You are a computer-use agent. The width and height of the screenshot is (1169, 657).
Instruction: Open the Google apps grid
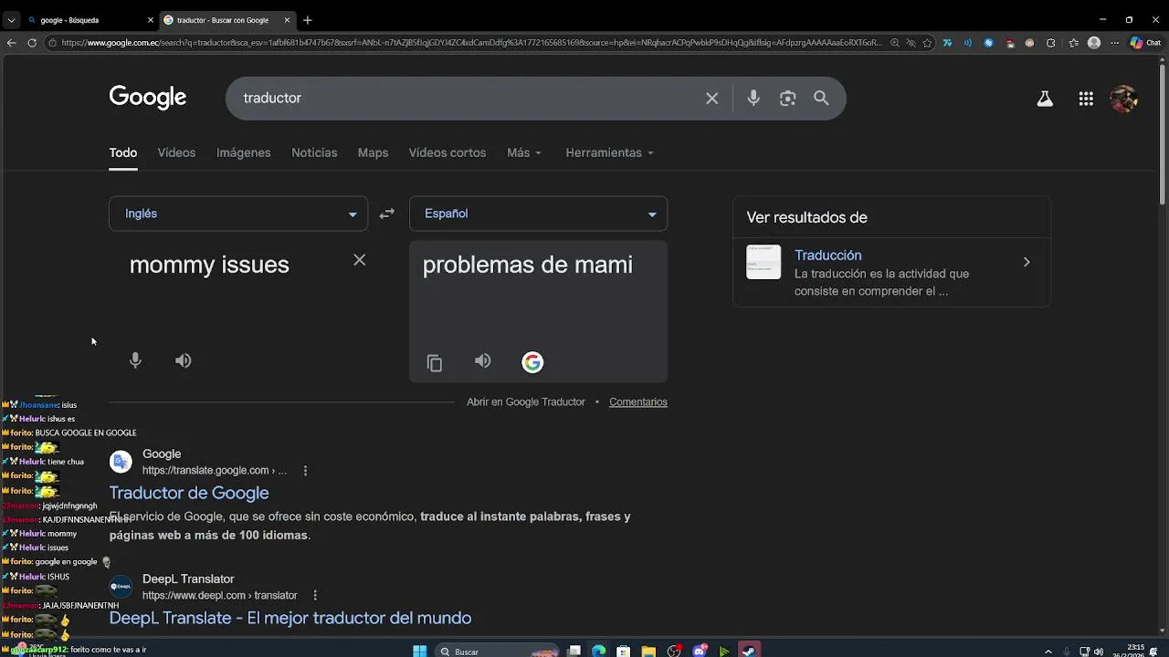[x=1086, y=99]
